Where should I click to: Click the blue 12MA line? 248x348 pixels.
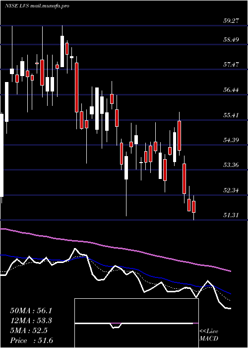click(115, 266)
